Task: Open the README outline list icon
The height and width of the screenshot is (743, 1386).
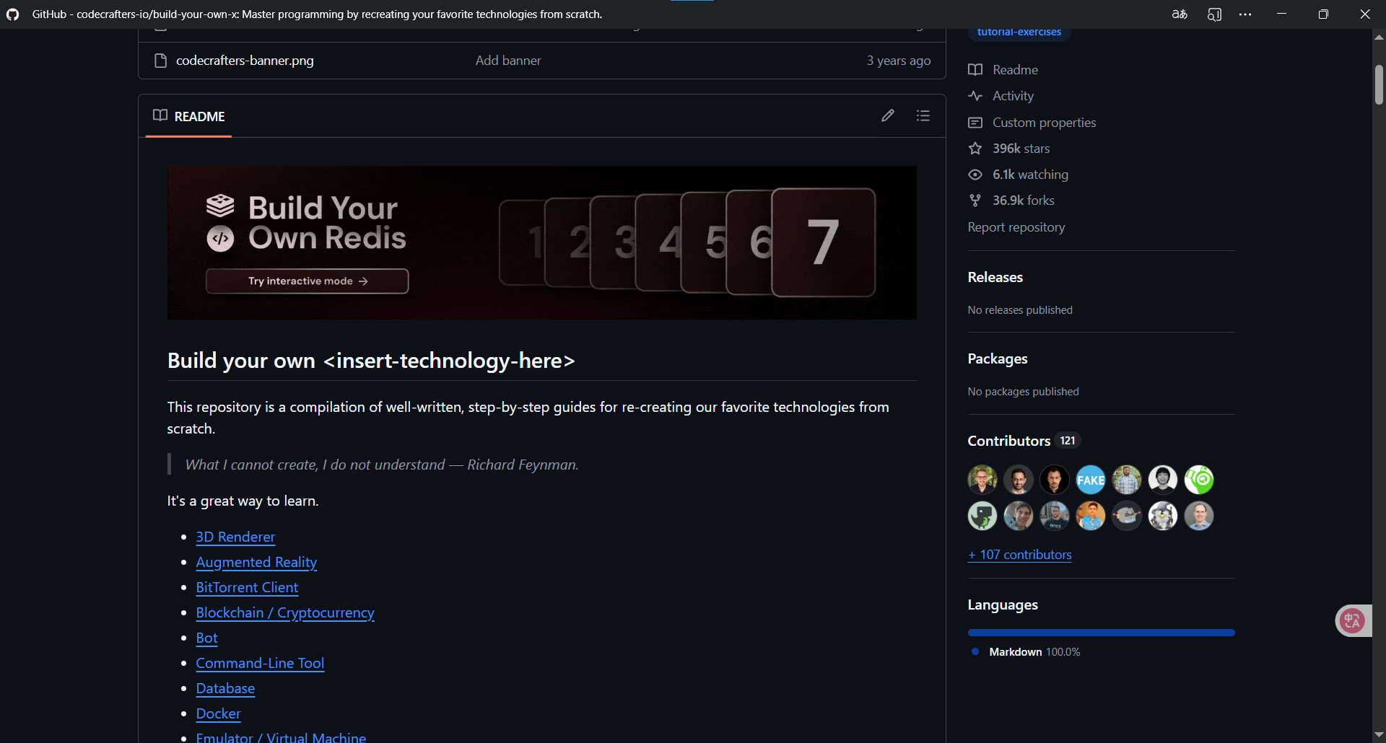Action: point(923,115)
